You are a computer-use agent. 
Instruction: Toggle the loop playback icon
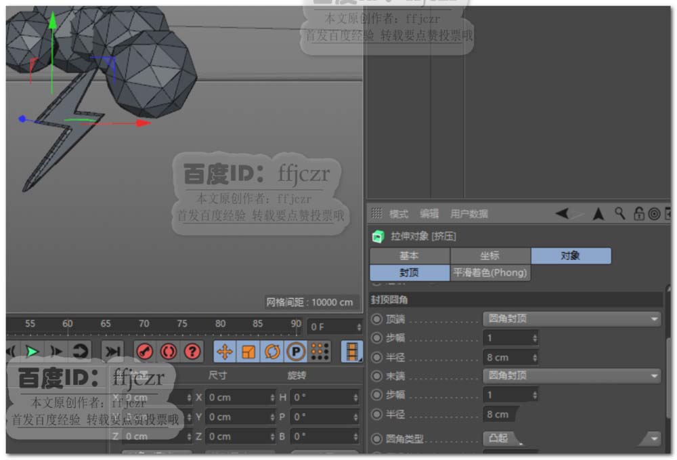click(x=80, y=352)
